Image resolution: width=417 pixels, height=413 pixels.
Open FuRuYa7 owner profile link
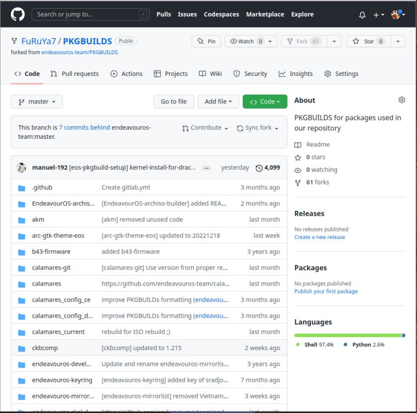coord(38,41)
